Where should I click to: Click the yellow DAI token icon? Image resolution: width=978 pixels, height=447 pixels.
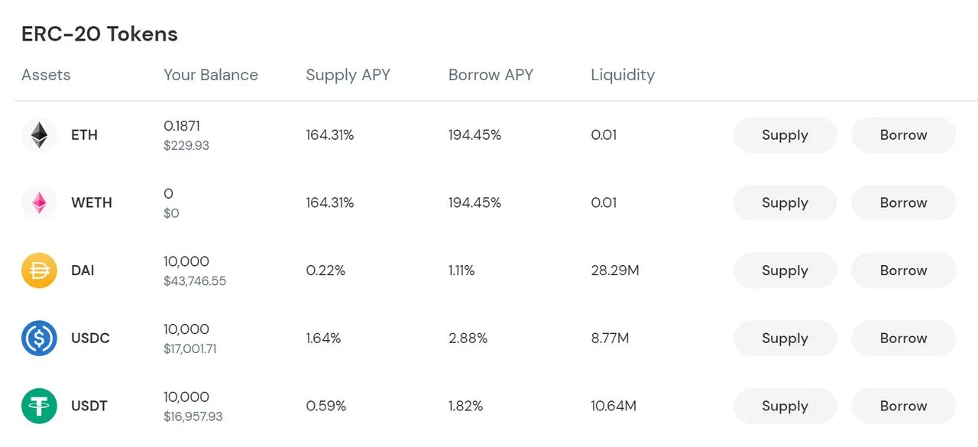coord(39,270)
